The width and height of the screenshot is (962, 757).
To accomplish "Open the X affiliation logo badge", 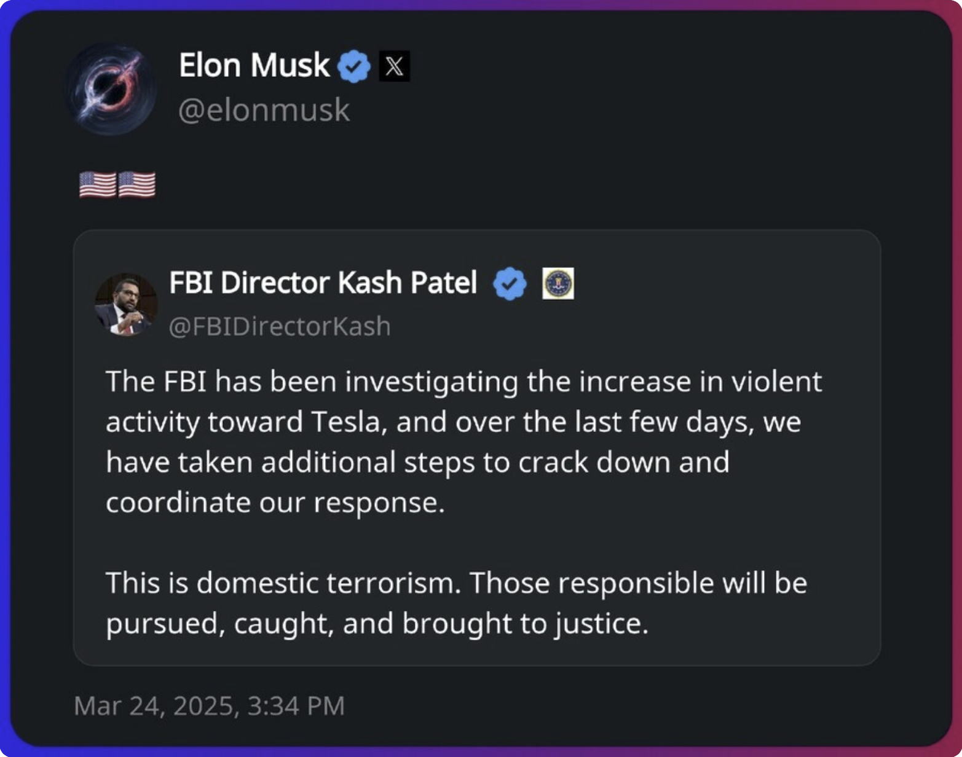I will point(394,66).
